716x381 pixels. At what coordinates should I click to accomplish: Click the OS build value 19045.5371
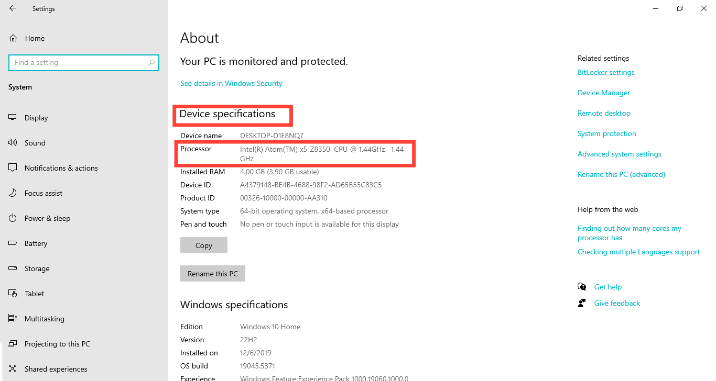[x=257, y=366]
